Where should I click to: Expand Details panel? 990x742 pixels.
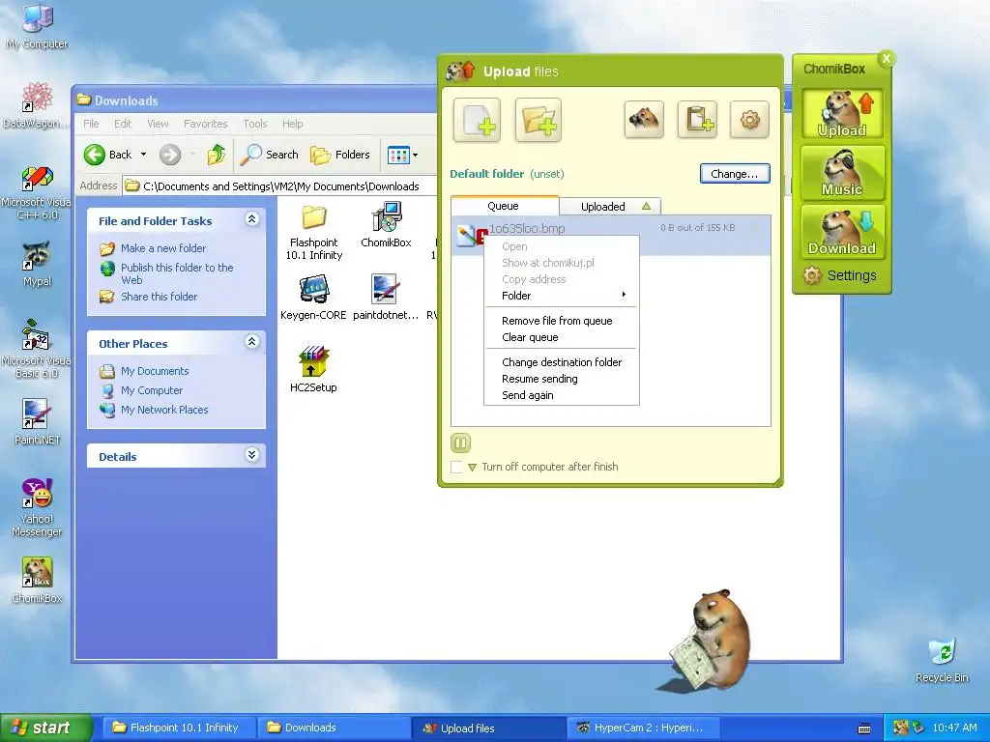tap(252, 454)
